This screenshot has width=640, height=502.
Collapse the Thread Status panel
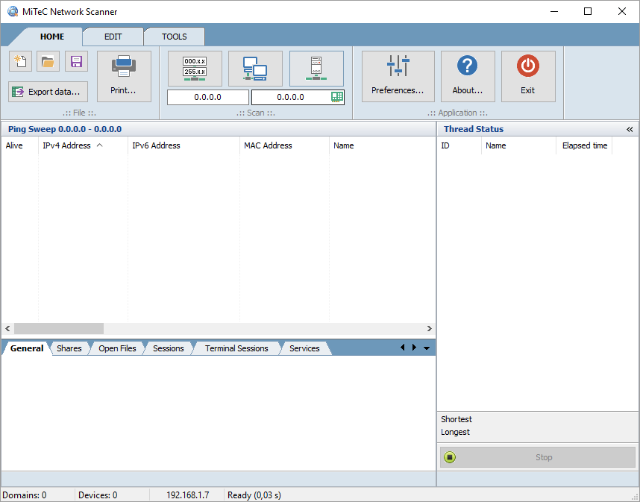[630, 128]
